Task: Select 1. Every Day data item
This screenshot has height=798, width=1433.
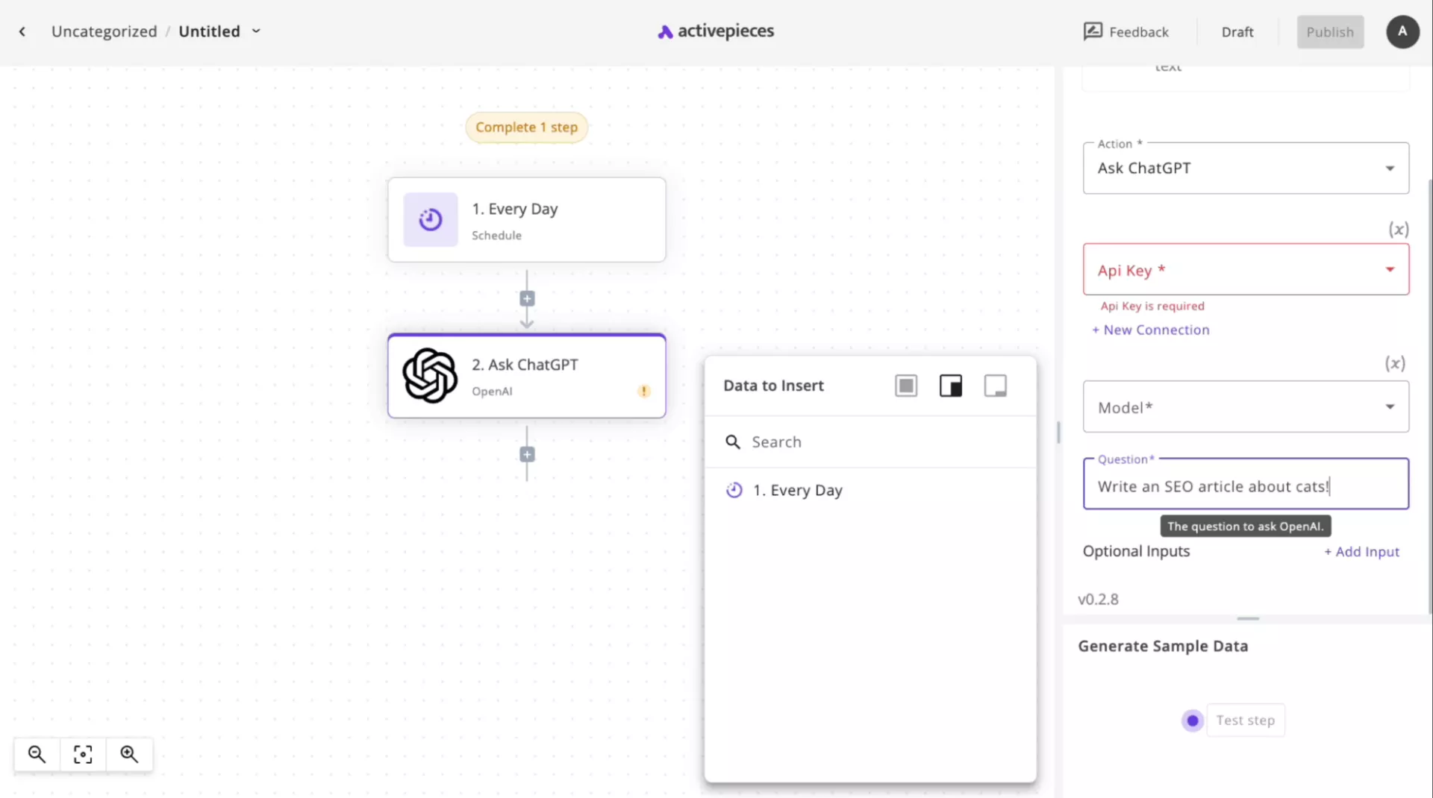Action: coord(797,491)
